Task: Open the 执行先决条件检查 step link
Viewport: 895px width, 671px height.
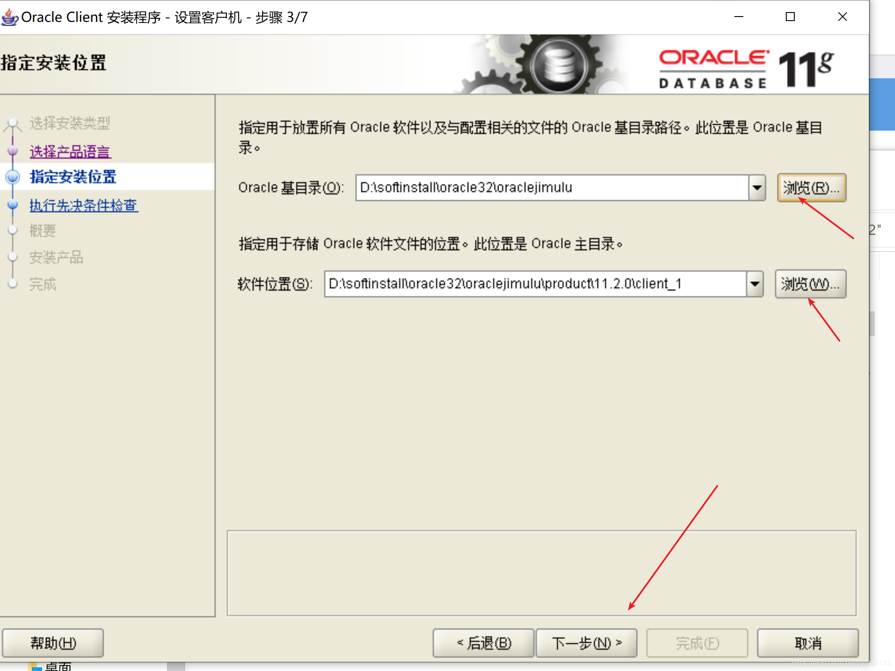Action: click(84, 205)
